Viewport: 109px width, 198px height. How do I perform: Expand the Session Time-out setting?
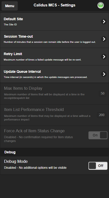click(55, 39)
